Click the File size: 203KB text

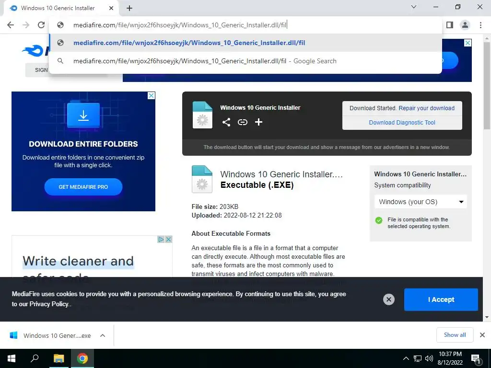click(215, 207)
